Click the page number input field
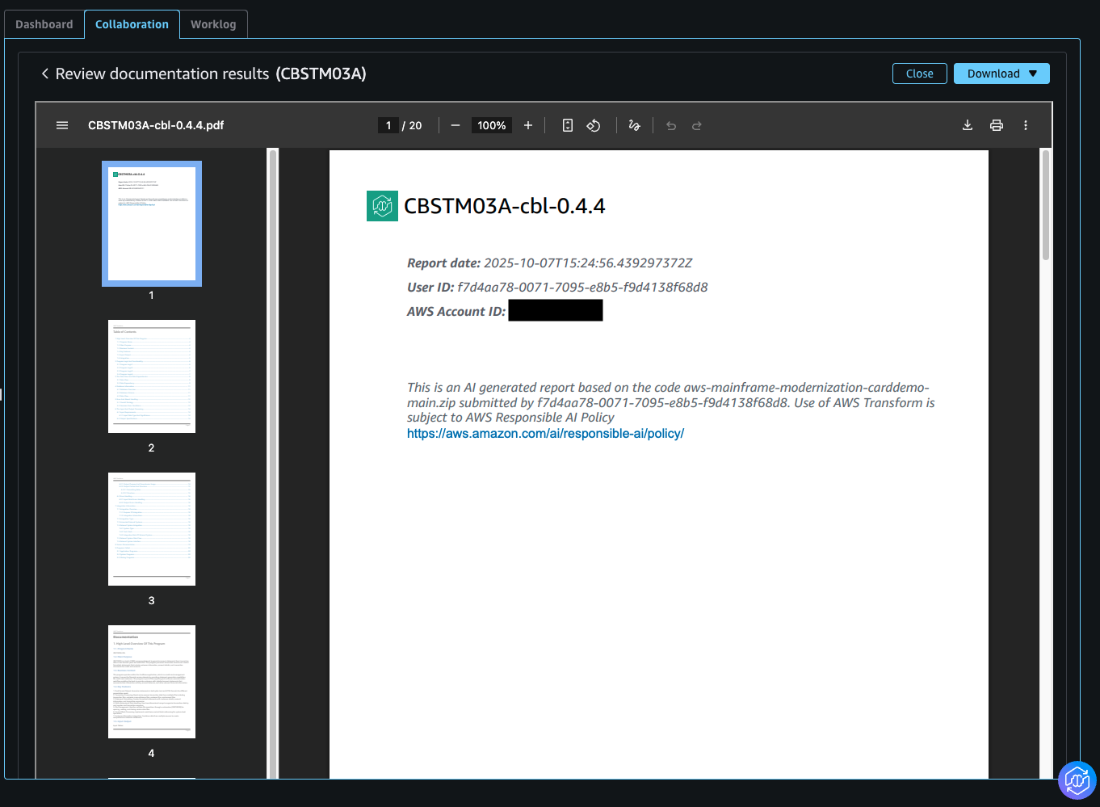The height and width of the screenshot is (807, 1100). pyautogui.click(x=388, y=125)
